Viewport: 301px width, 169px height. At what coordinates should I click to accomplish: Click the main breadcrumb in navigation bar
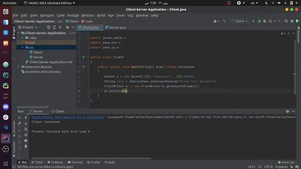coord(87,21)
